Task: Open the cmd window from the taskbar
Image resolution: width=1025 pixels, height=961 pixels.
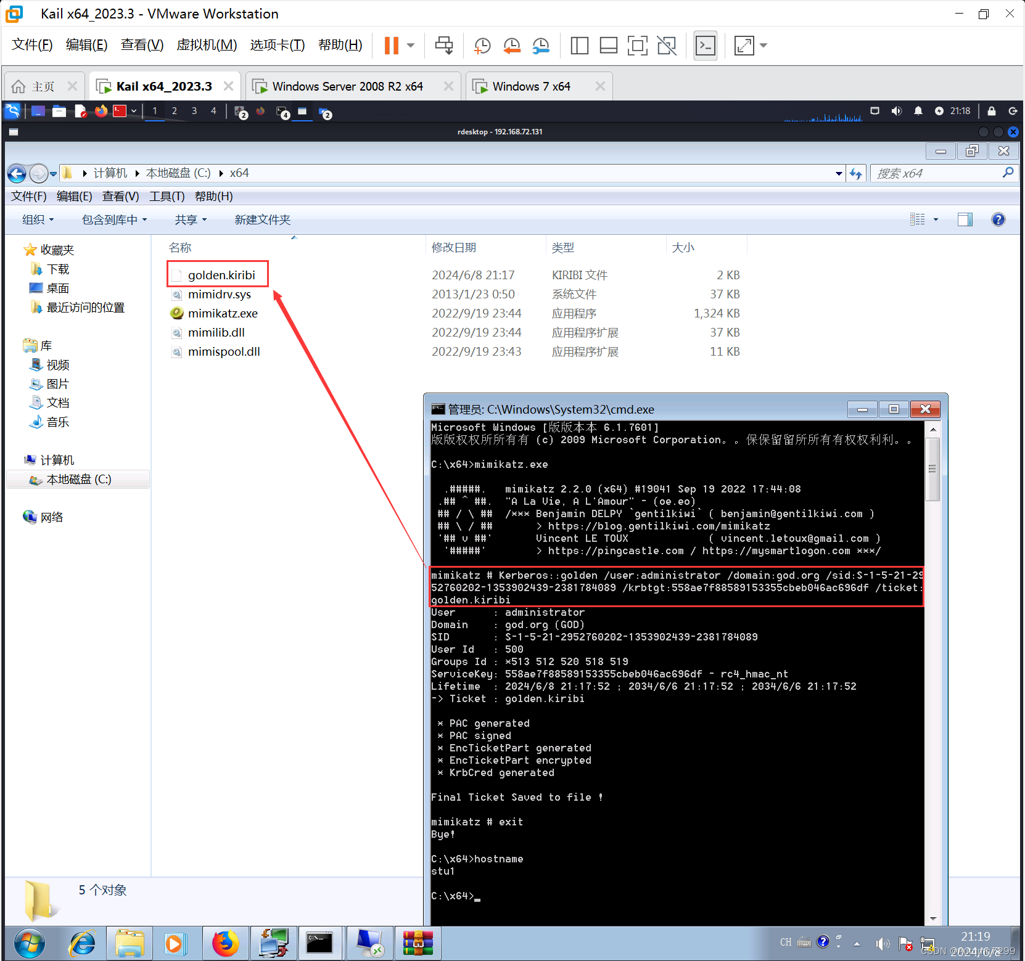Action: [319, 944]
